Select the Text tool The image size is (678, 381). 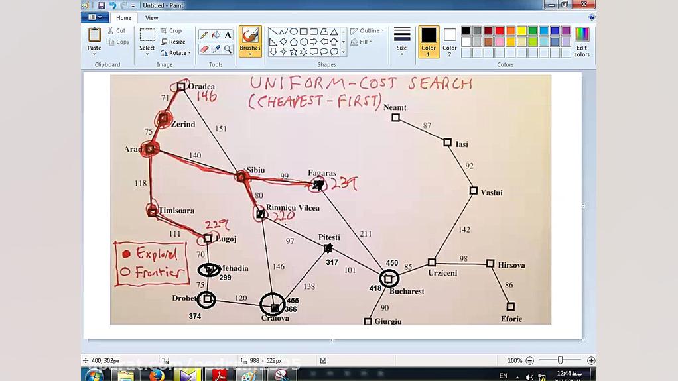tap(228, 35)
